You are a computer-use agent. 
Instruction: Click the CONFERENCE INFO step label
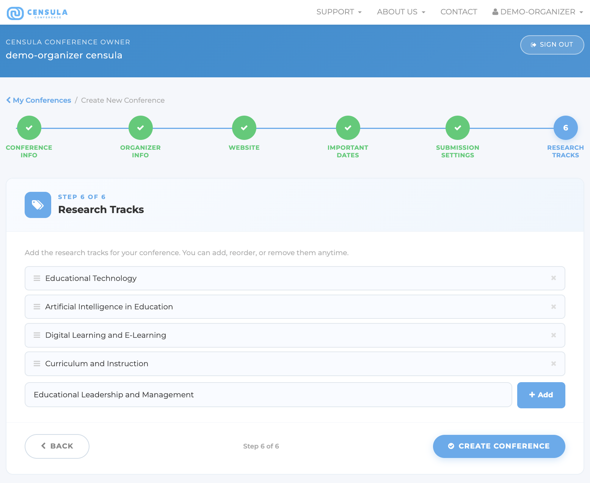tap(29, 151)
